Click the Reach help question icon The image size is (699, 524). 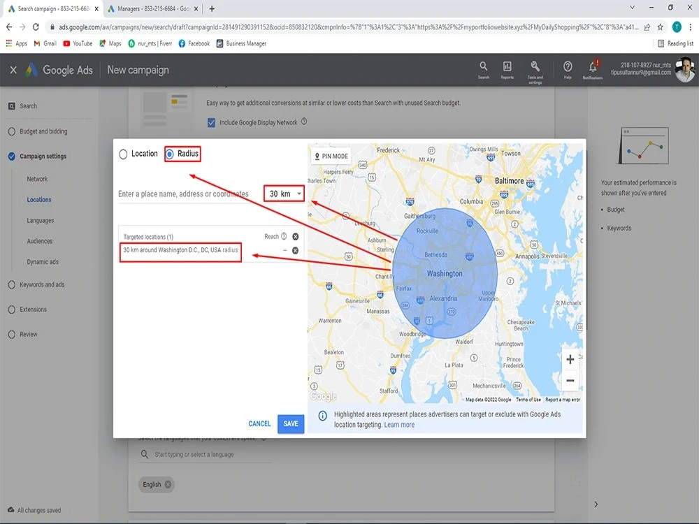(284, 236)
